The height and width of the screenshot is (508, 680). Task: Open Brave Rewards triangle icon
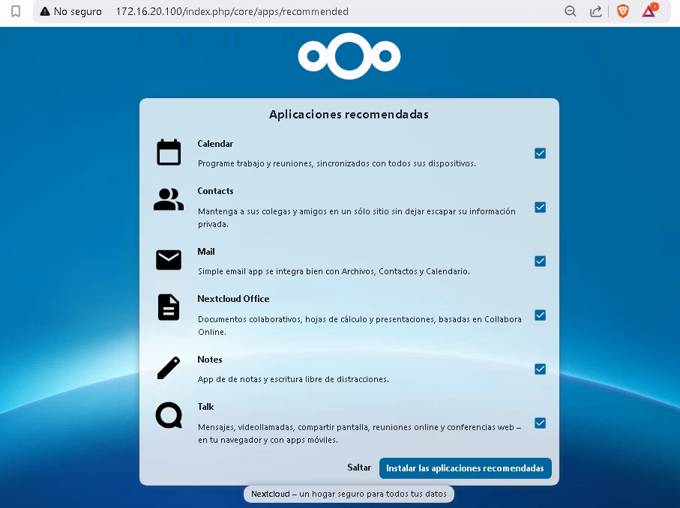649,10
